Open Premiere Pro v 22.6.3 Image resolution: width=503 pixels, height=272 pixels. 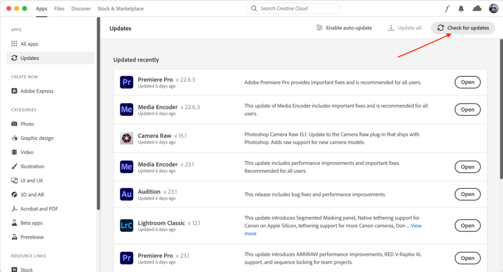(x=468, y=82)
